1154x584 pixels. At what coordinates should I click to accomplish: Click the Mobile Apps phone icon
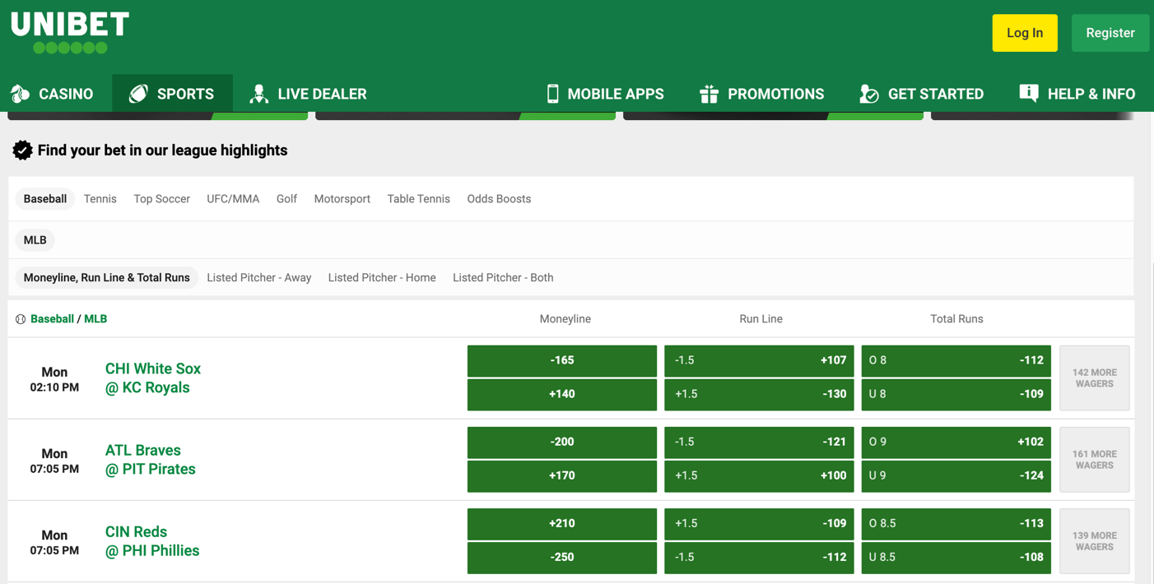point(553,94)
